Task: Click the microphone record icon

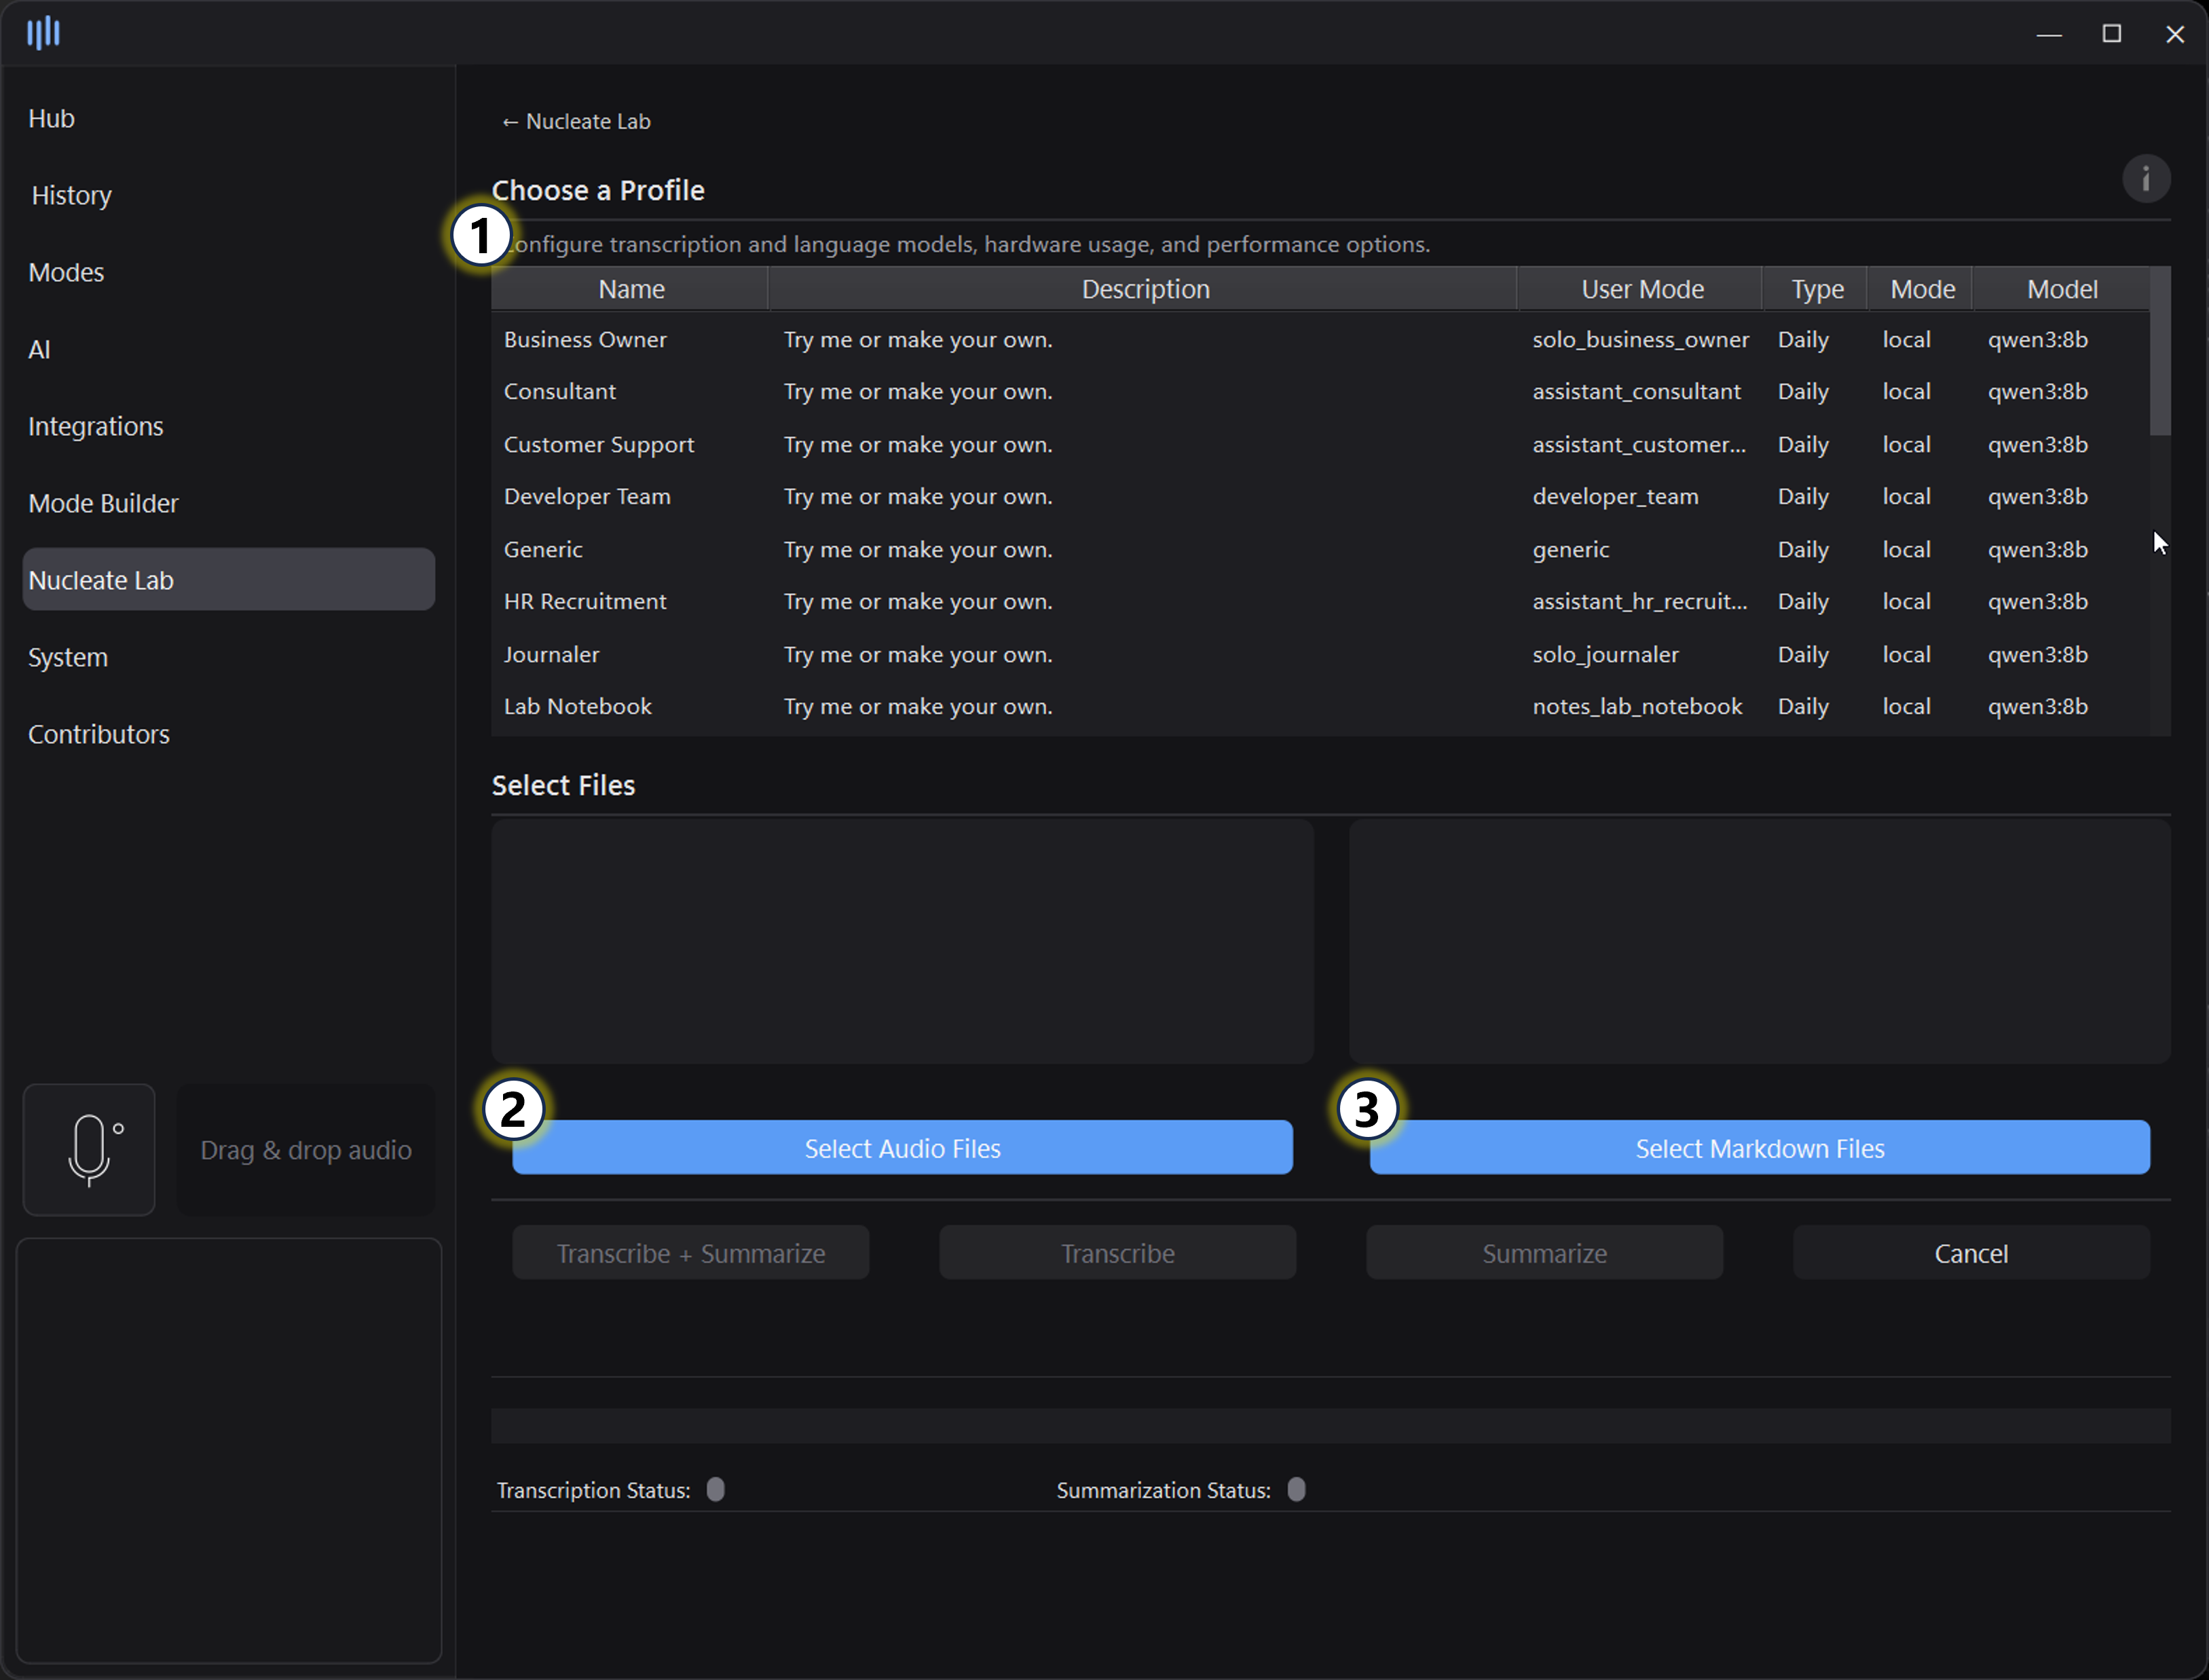Action: [x=89, y=1150]
